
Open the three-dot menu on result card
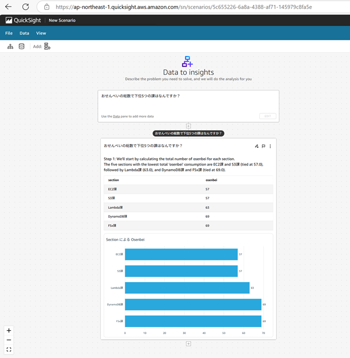[x=270, y=146]
